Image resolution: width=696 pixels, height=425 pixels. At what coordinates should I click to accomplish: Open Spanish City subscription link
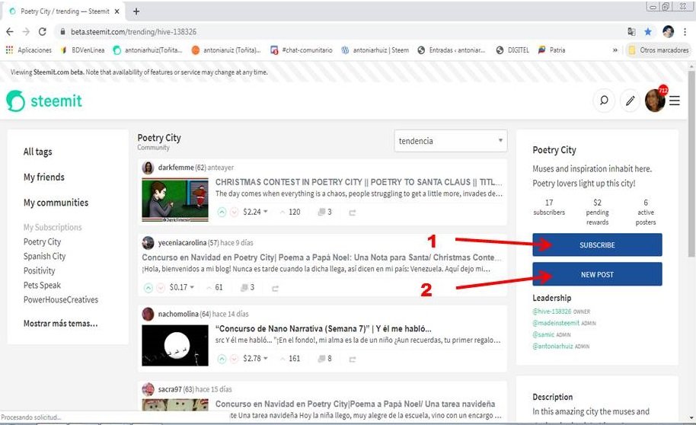tap(44, 256)
